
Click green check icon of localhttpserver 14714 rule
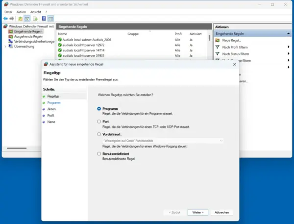click(x=60, y=50)
